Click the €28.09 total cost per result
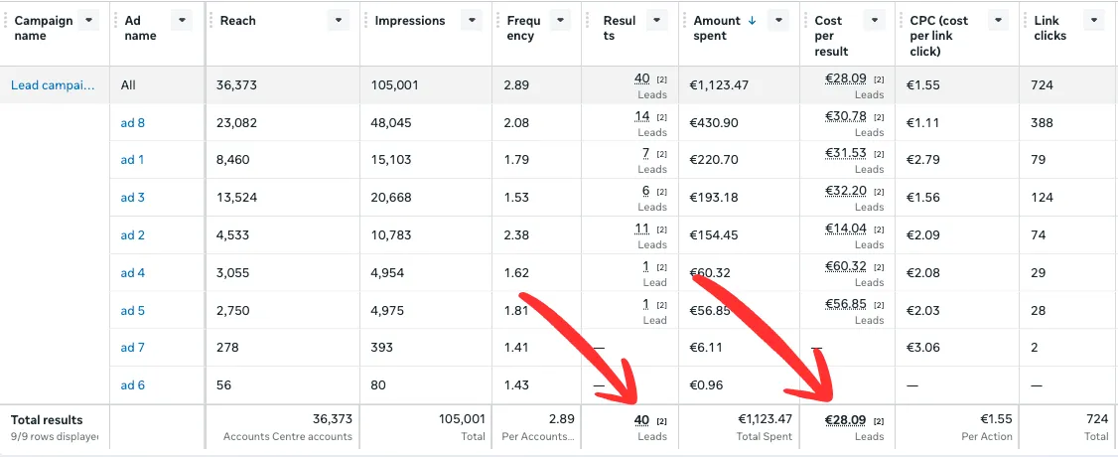1118x457 pixels. click(x=846, y=420)
